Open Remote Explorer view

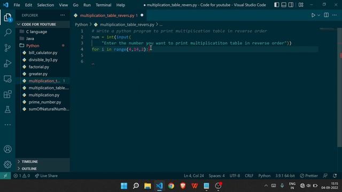click(7, 79)
